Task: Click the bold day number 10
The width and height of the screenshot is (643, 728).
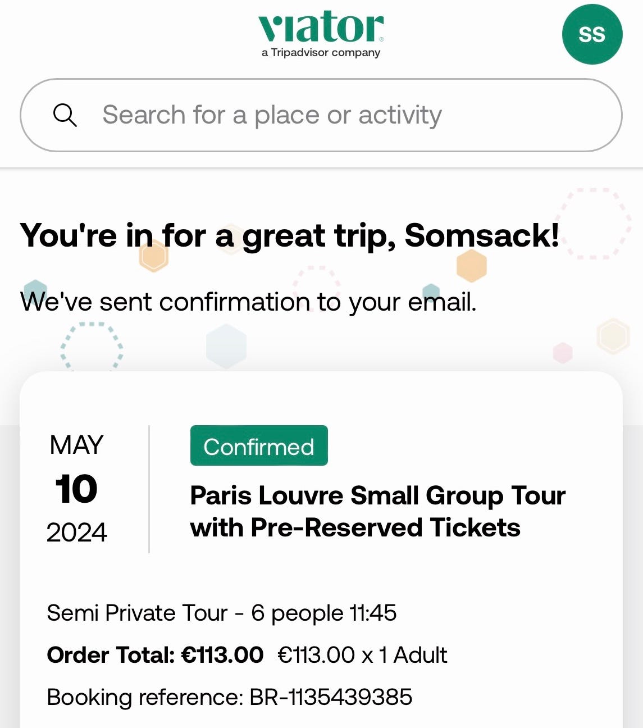Action: 76,489
